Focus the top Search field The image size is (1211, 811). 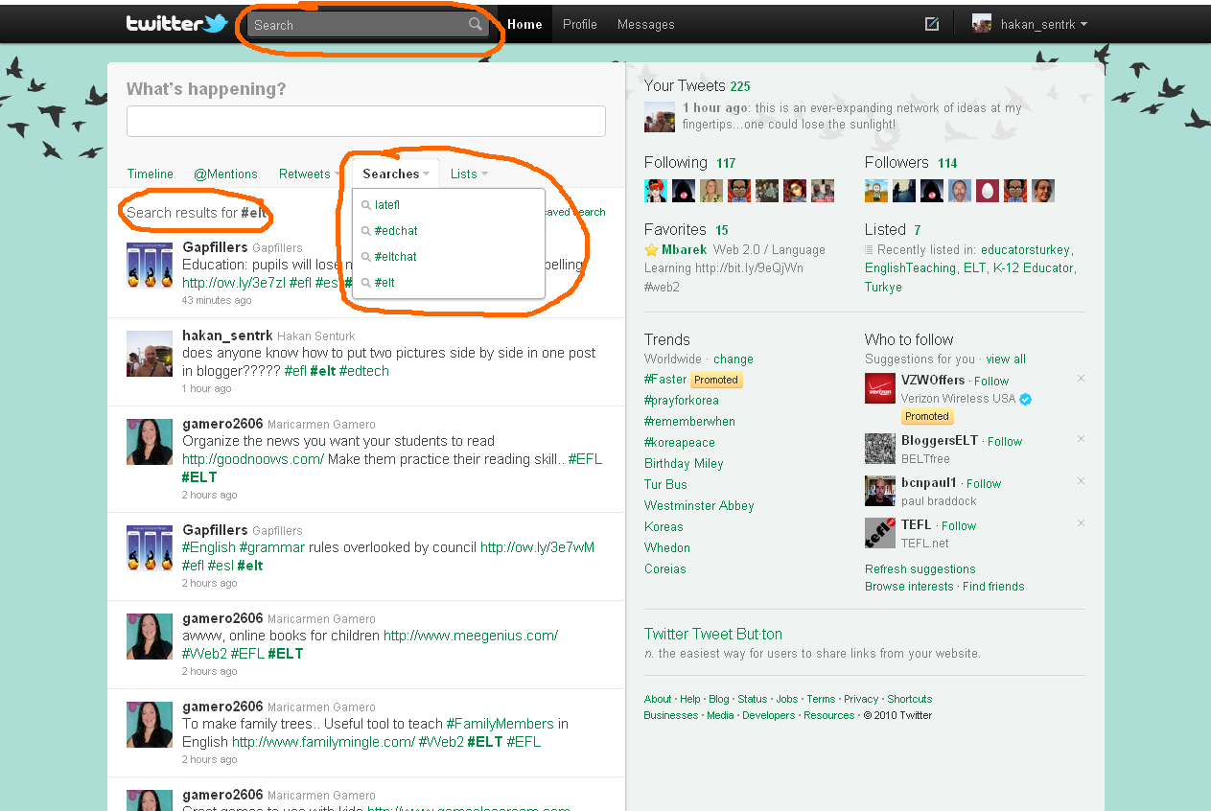[368, 25]
